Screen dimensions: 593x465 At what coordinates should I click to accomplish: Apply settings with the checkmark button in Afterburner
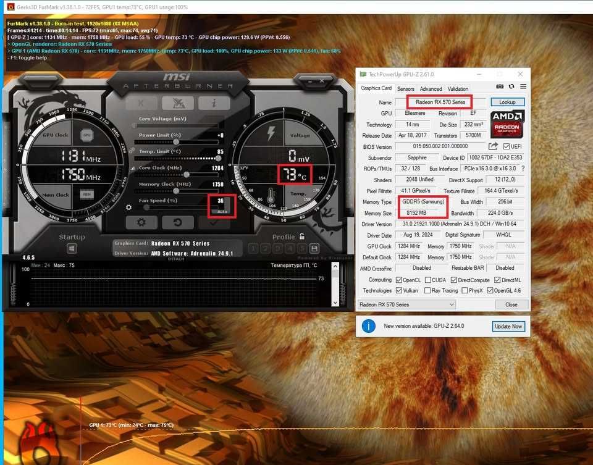pos(214,222)
